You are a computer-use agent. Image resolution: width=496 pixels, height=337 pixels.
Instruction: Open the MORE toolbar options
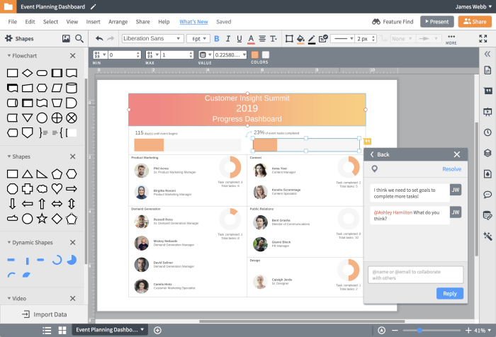451,40
